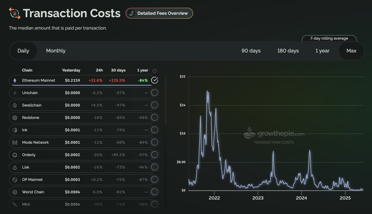Screen dimensions: 372x214
Task: Sort by the 24h column header
Action: click(x=99, y=70)
